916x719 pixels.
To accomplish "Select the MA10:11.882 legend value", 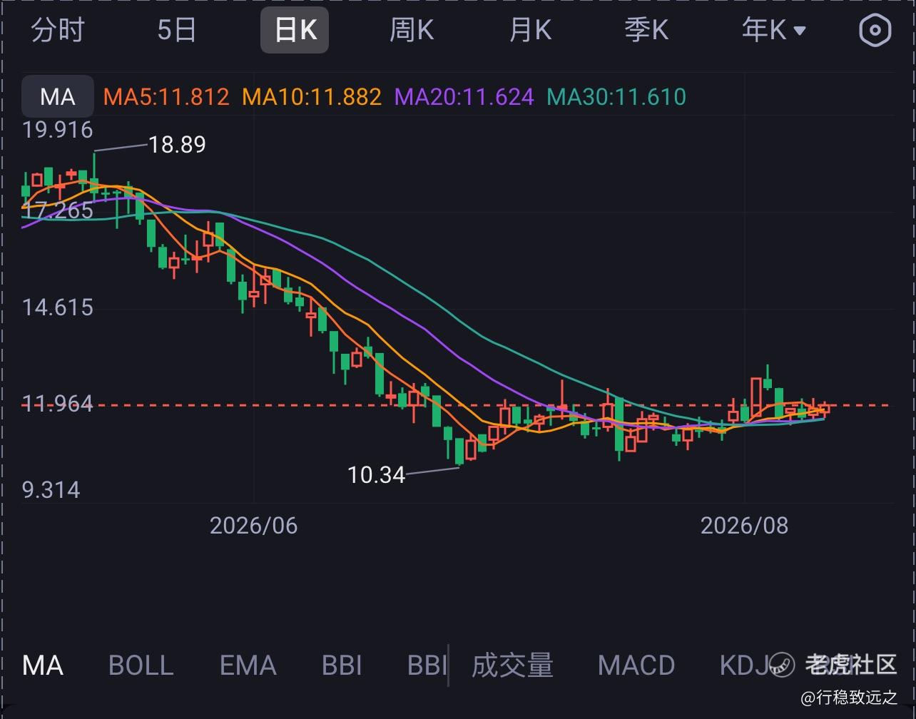I will tap(312, 96).
